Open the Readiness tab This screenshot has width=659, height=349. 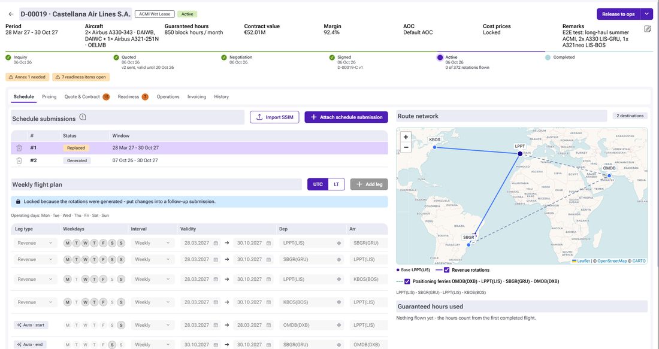[x=133, y=96]
